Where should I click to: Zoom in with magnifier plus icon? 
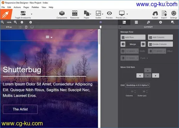tap(15, 22)
